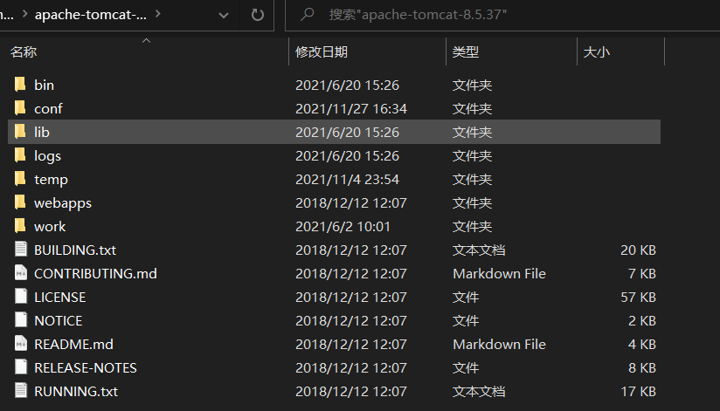This screenshot has height=411, width=720.
Task: Click the NOTICE file icon
Action: (x=21, y=320)
